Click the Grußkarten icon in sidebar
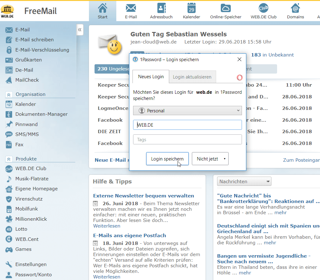320x280 pixels. click(x=9, y=60)
